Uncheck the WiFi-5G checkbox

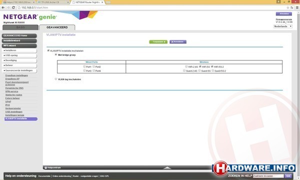pos(200,66)
